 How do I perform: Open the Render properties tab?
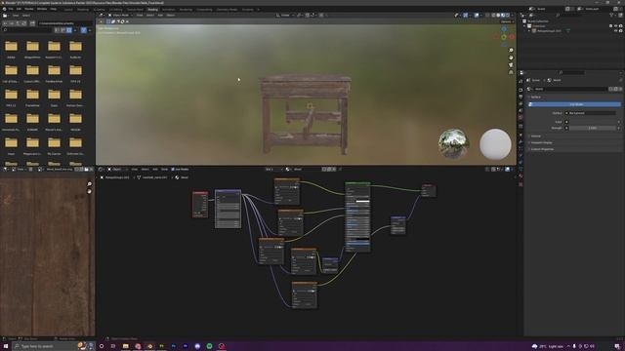click(521, 90)
